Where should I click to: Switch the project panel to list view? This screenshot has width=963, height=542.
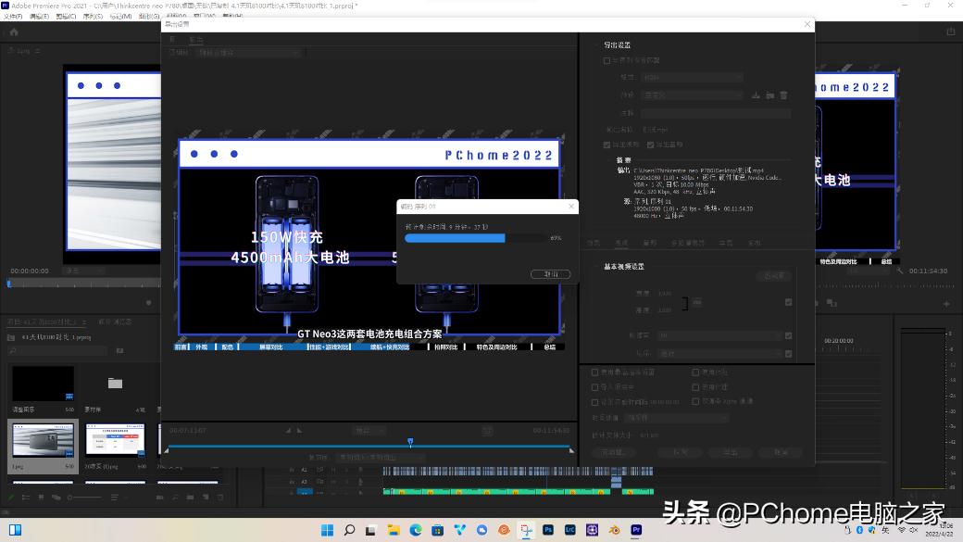[x=25, y=497]
